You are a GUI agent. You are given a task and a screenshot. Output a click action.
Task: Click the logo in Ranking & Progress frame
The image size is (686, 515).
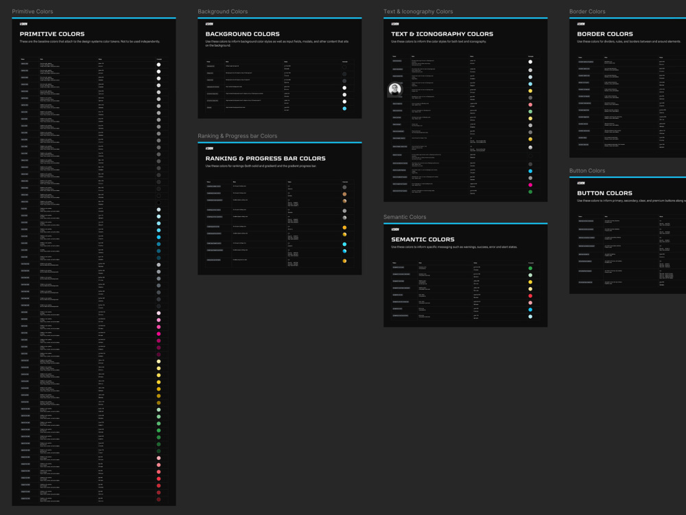coord(209,148)
